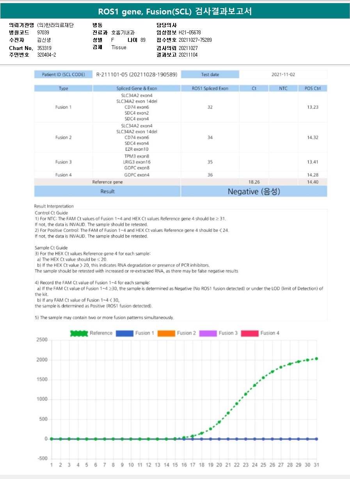Select patient ID value R-211101-05
The height and width of the screenshot is (479, 350).
point(137,74)
